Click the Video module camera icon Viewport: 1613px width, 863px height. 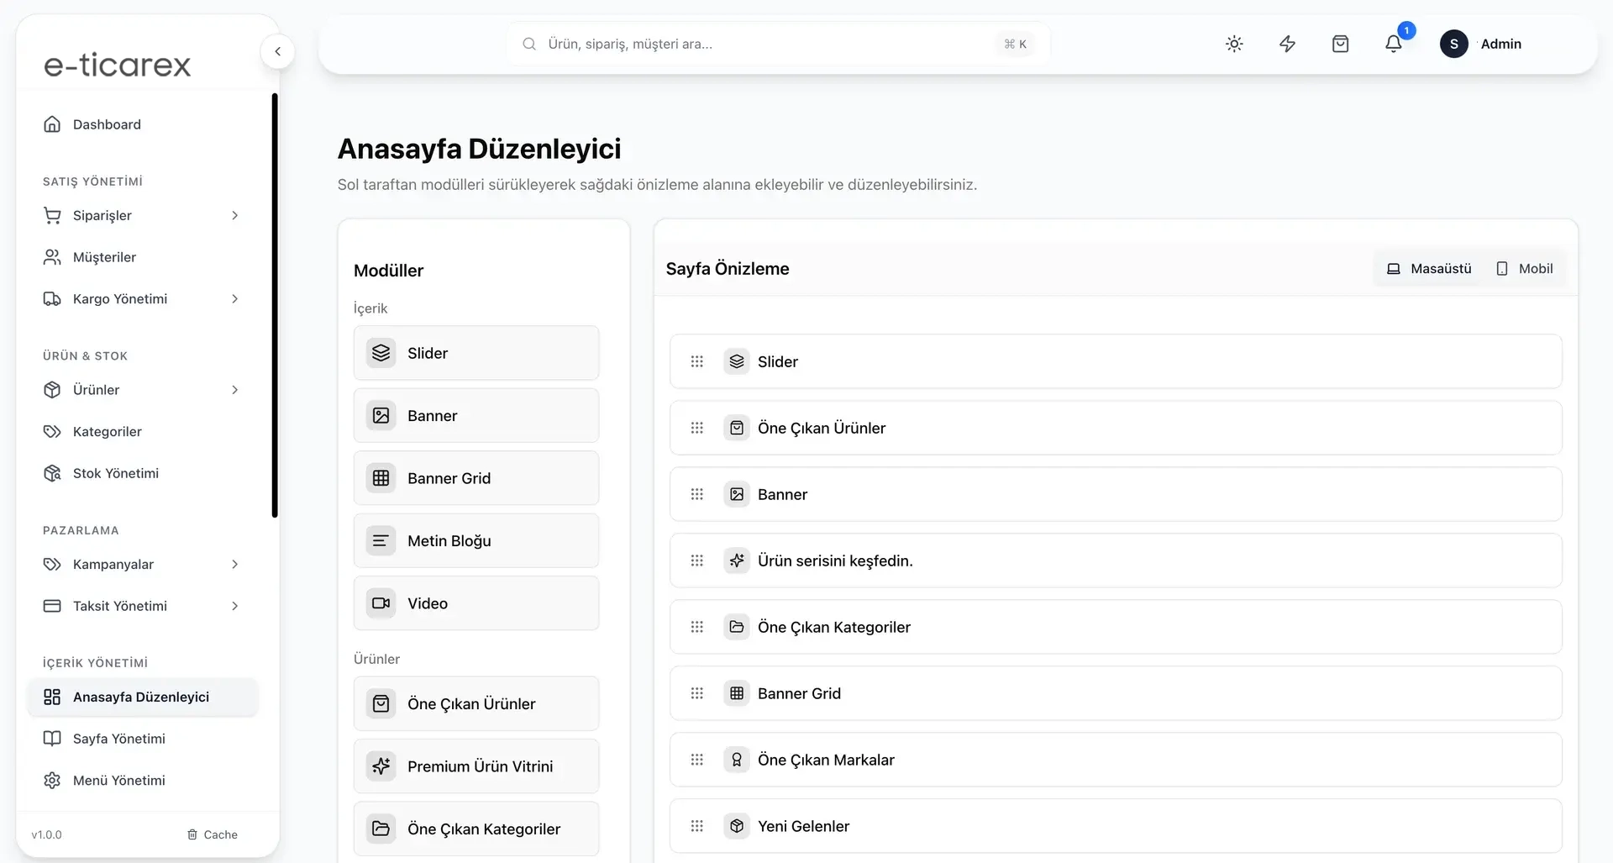pos(381,603)
